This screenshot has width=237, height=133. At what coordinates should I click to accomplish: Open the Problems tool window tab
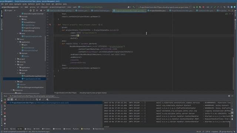pyautogui.click(x=46, y=129)
